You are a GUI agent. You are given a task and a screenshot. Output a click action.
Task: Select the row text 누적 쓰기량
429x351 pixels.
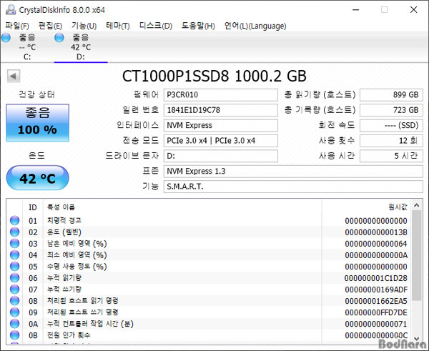click(64, 290)
